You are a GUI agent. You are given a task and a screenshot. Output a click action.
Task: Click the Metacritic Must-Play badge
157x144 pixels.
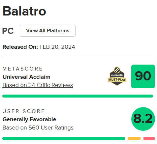click(x=117, y=76)
